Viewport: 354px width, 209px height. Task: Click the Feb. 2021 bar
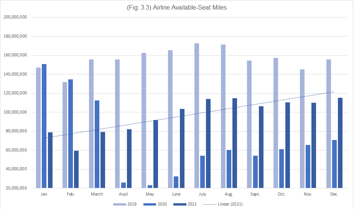point(76,169)
